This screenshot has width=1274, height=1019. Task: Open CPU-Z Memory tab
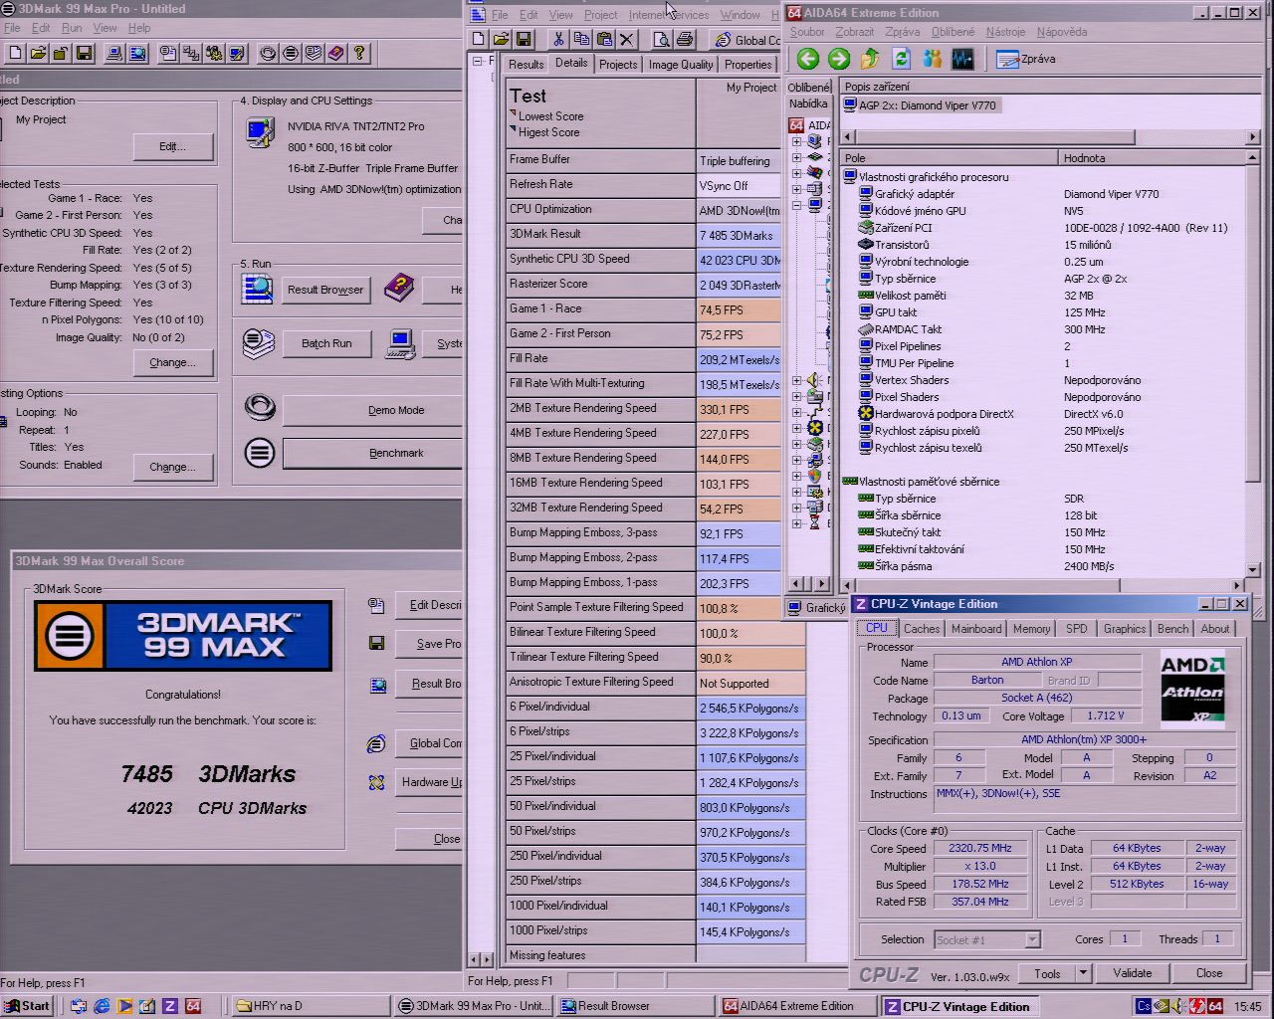(x=1031, y=629)
